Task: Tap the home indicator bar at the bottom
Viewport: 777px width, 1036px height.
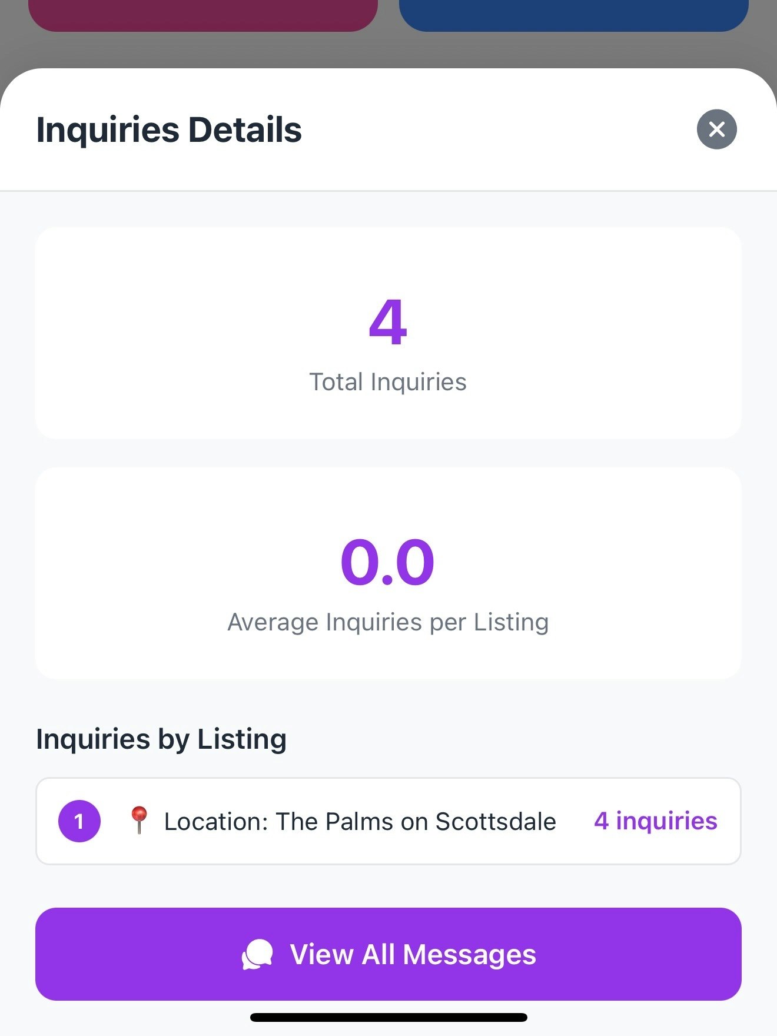Action: point(388,1015)
